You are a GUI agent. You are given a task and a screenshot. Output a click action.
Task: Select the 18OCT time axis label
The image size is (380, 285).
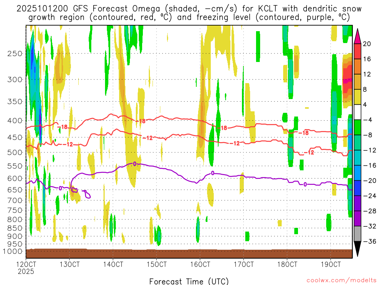click(287, 265)
